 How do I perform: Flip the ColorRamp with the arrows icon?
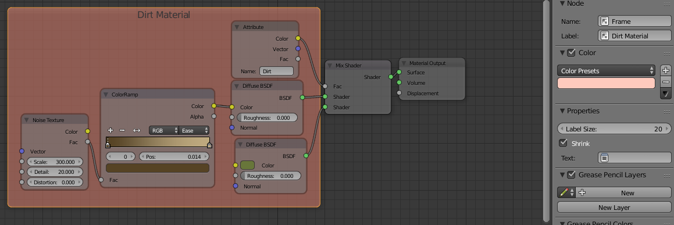[137, 130]
